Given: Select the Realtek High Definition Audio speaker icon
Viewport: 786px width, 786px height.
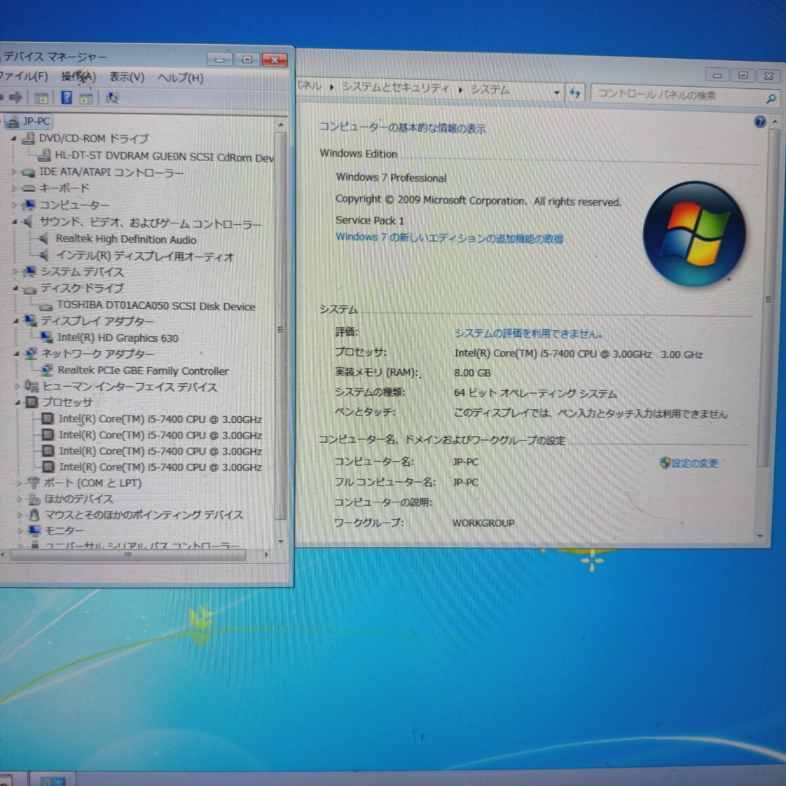Looking at the screenshot, I should click(43, 239).
